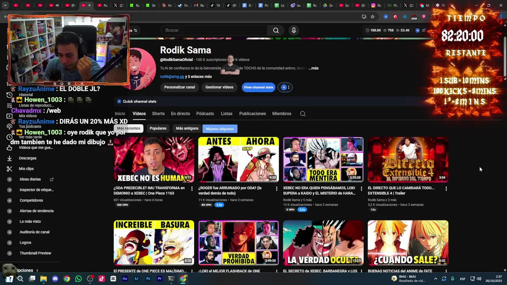Filter videos by Más antiguos
This screenshot has height=285, width=507.
pyautogui.click(x=187, y=129)
